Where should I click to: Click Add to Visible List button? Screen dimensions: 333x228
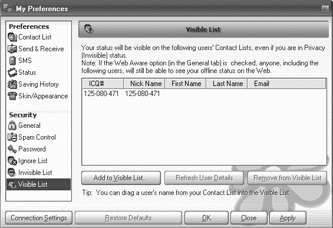[x=121, y=178]
